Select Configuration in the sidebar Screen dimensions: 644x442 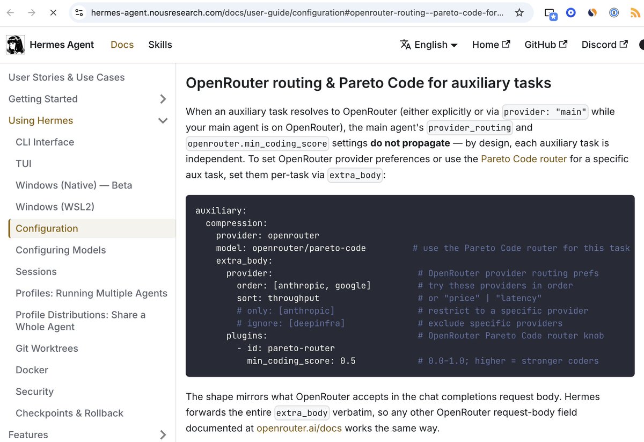[47, 228]
